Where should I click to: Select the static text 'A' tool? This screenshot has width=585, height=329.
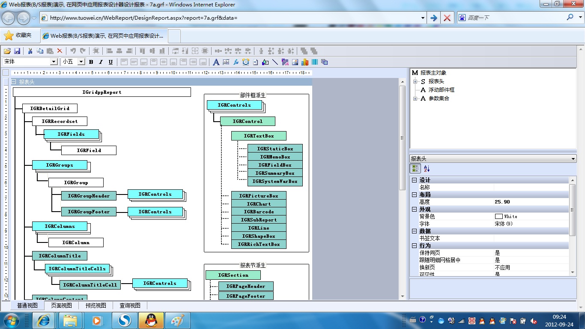[x=216, y=62]
